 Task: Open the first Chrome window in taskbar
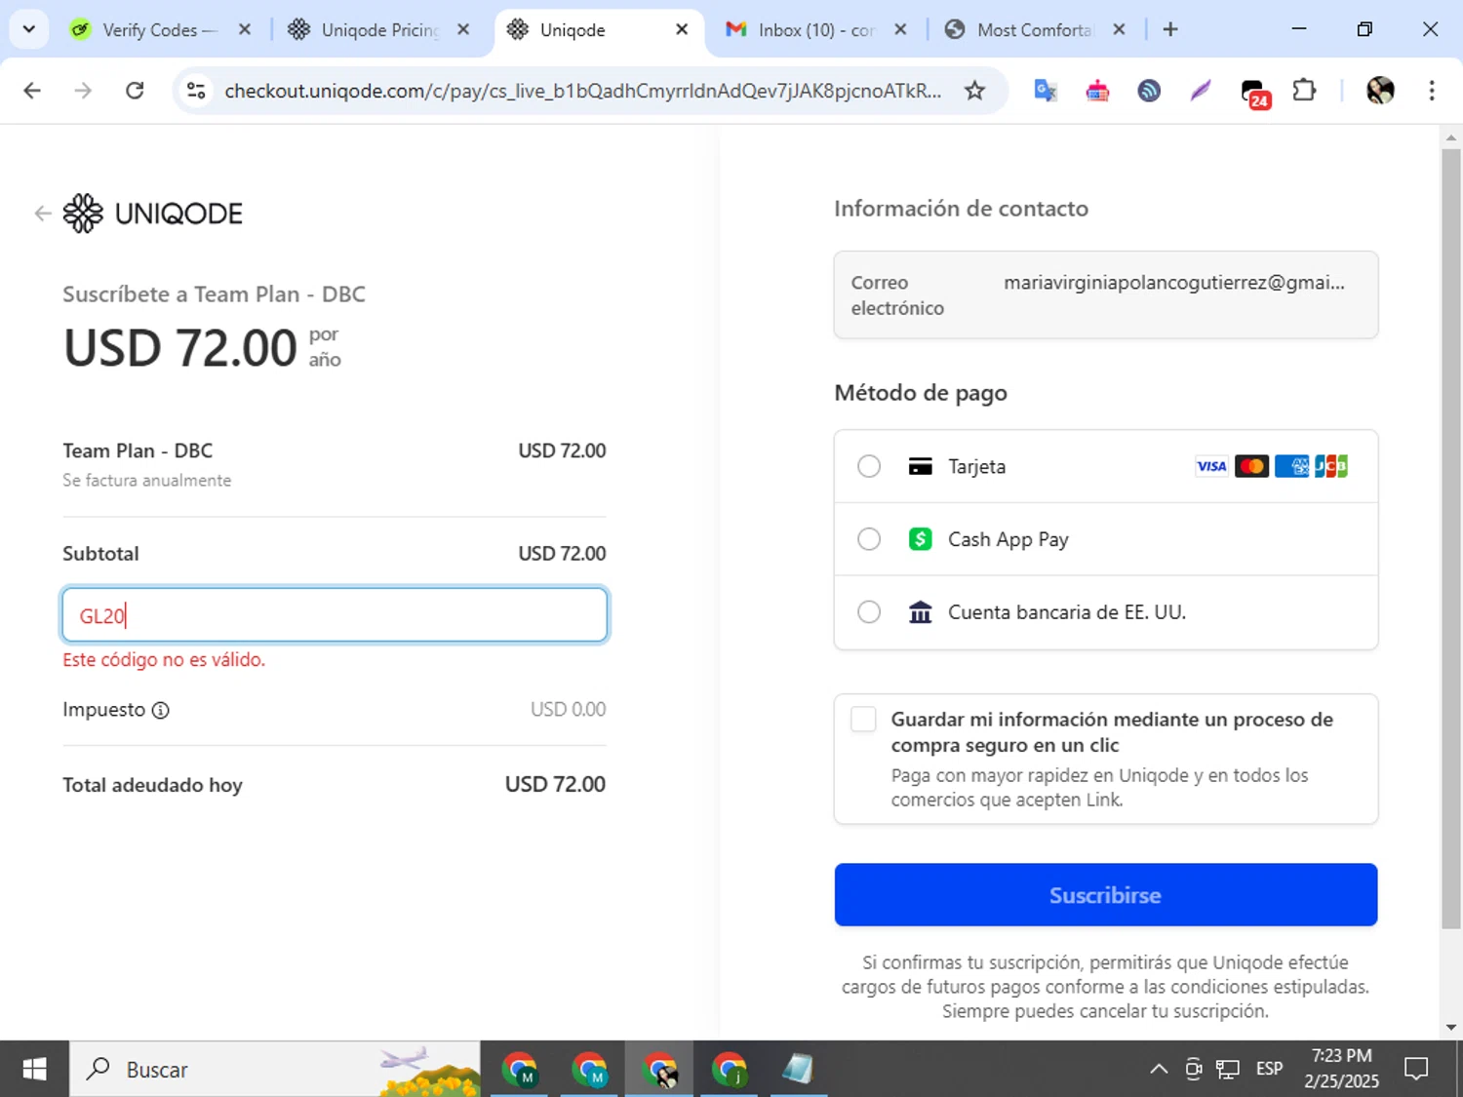pos(520,1069)
